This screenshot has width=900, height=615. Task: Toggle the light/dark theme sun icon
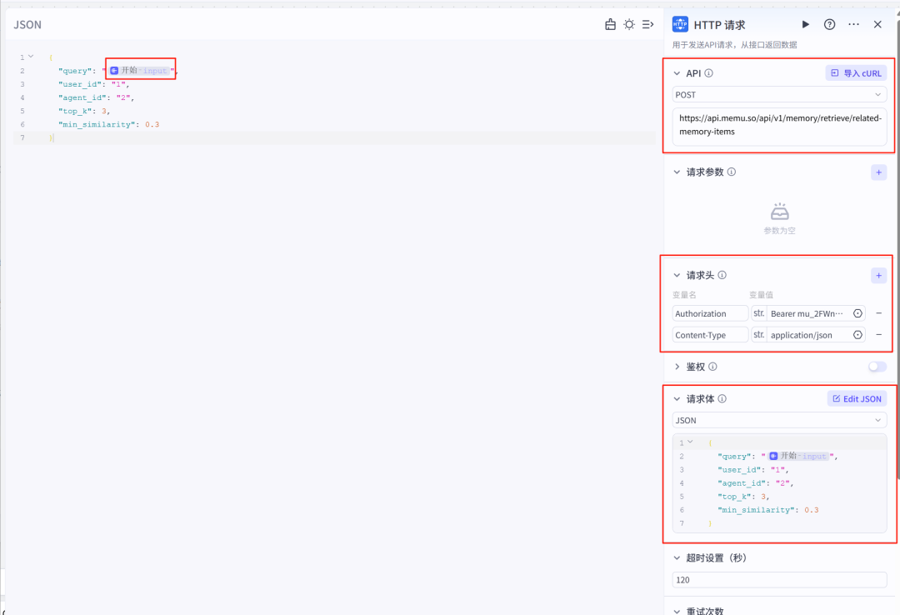(629, 24)
